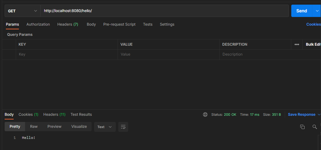
Task: Switch to the Visualize view
Action: (79, 127)
